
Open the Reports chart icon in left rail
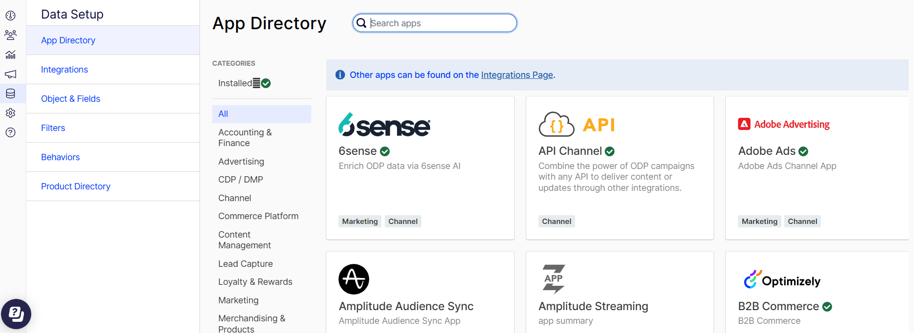tap(10, 55)
